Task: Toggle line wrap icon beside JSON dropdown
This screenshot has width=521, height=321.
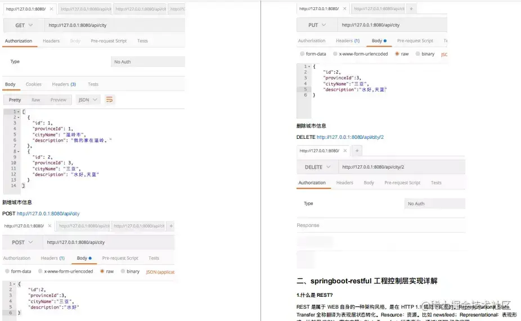Action: (109, 100)
